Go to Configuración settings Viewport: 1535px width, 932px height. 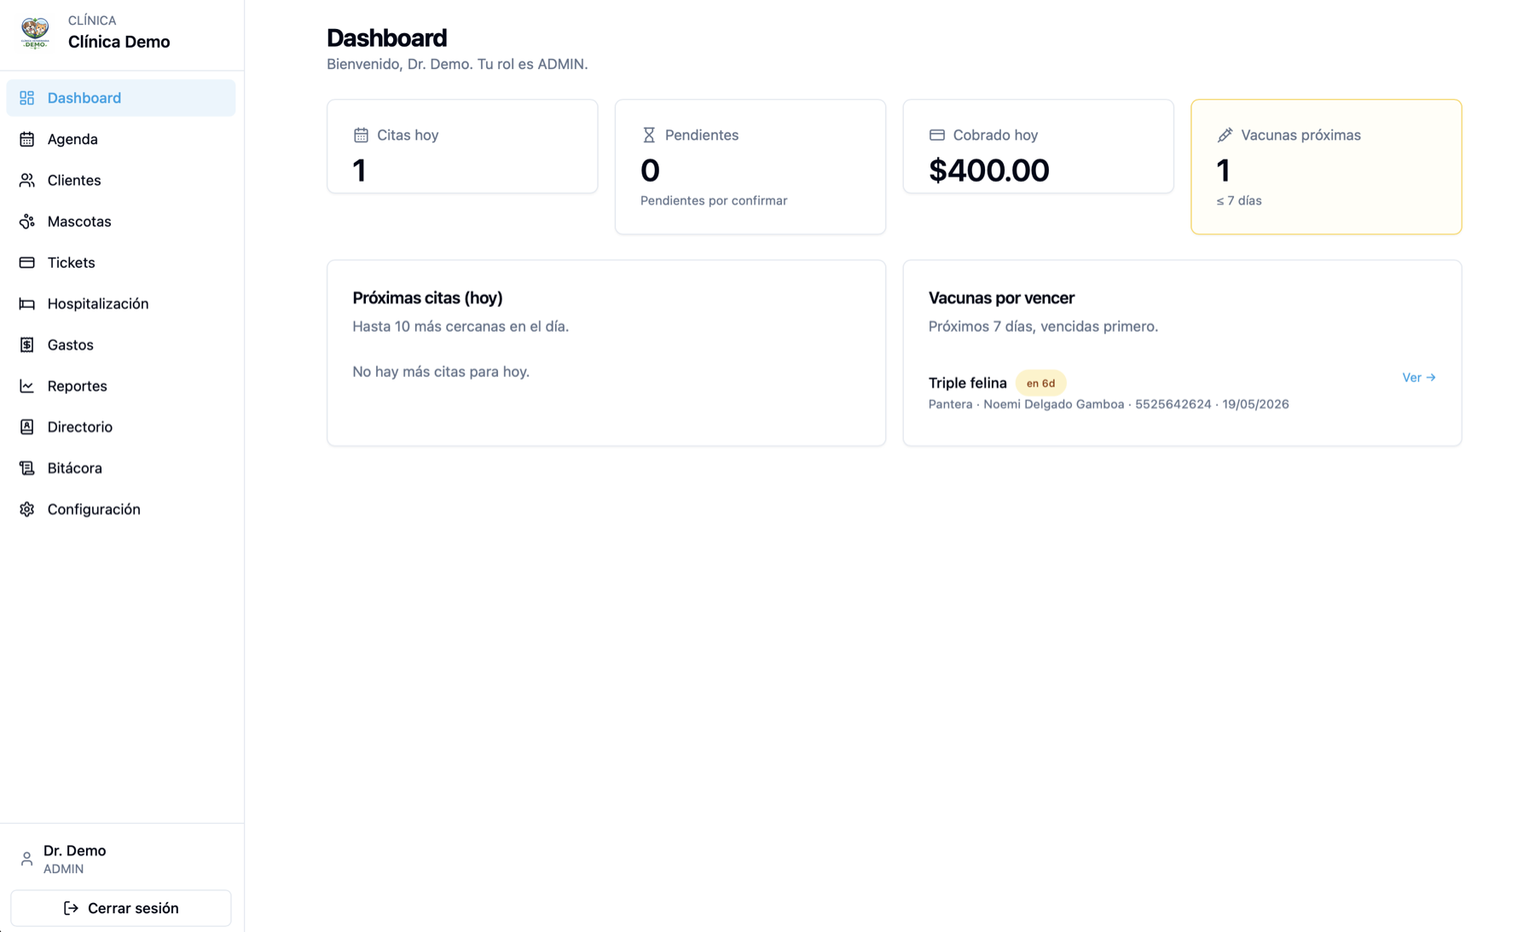pyautogui.click(x=121, y=509)
